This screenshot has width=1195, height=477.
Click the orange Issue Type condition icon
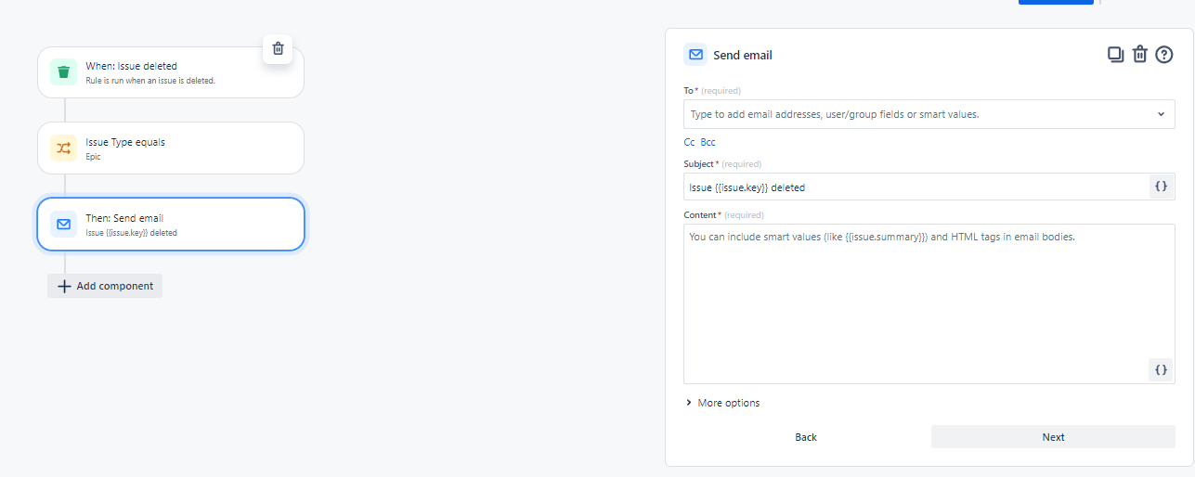[x=63, y=148]
